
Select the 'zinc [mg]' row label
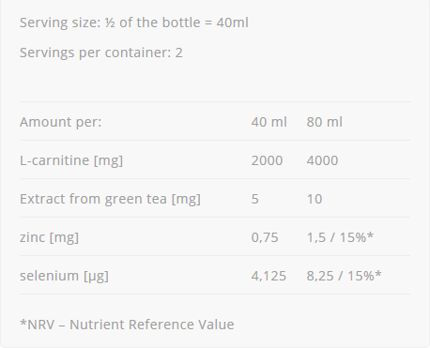pos(49,237)
